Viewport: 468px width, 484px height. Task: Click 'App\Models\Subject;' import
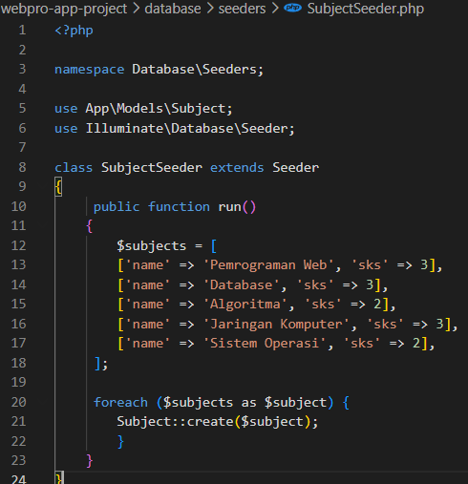(159, 109)
